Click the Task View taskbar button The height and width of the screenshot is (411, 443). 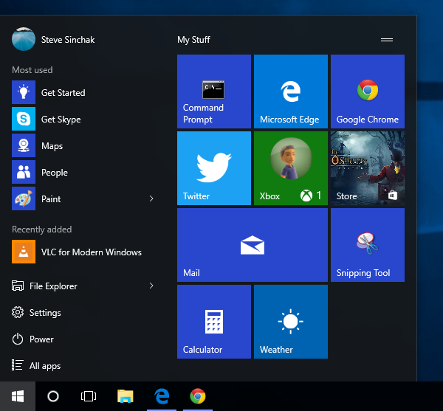[89, 396]
